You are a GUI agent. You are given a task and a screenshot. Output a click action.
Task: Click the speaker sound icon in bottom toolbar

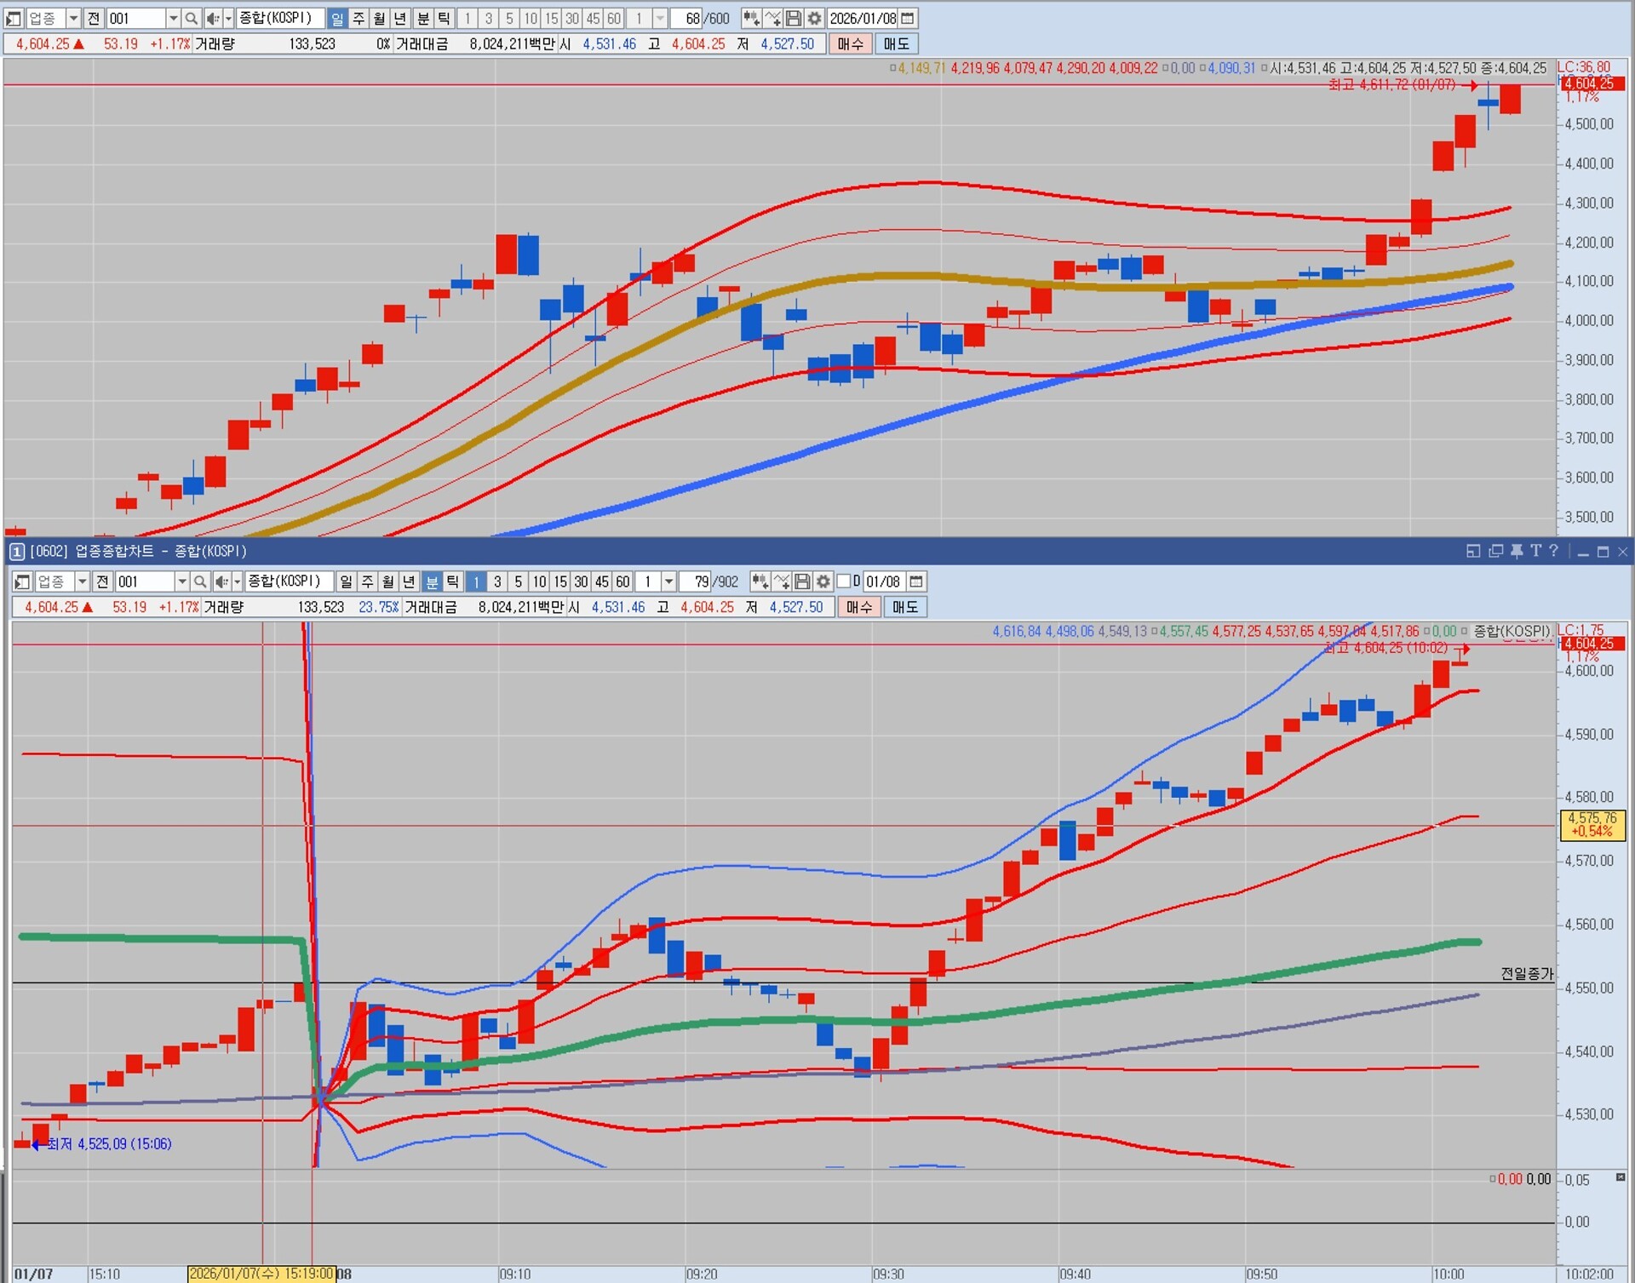point(221,581)
